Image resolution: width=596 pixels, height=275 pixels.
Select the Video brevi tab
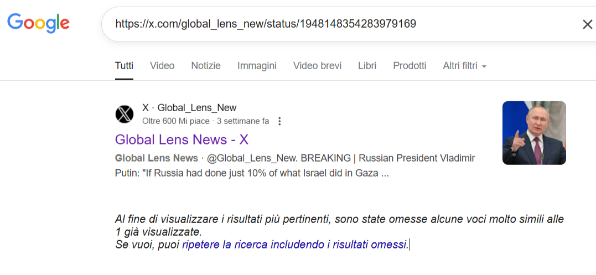317,66
